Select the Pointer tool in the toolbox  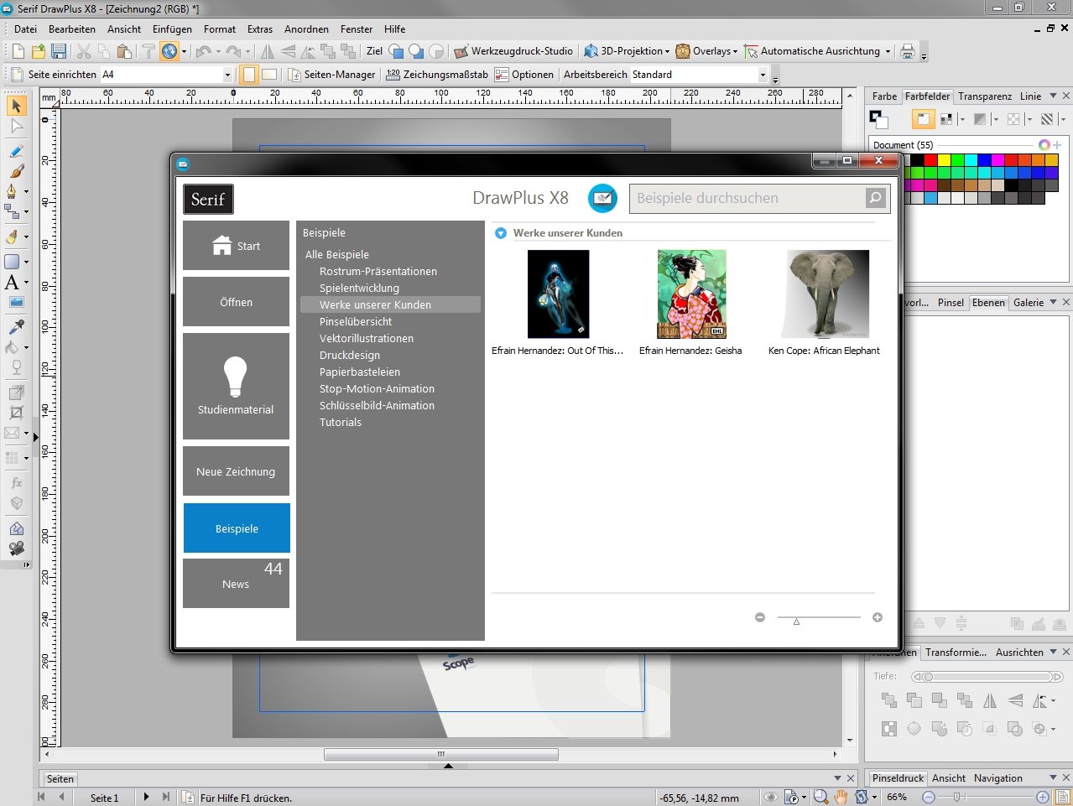pyautogui.click(x=16, y=106)
